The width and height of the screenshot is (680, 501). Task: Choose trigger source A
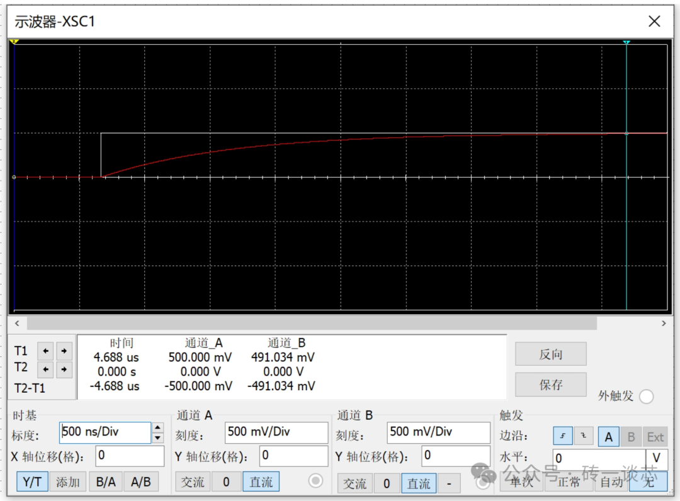(x=608, y=437)
